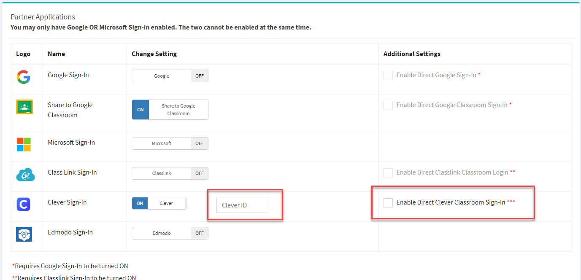Click the Class Link Sign-In name text

[72, 172]
